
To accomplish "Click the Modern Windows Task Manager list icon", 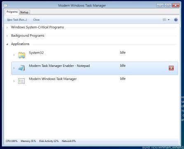I will (21, 81).
